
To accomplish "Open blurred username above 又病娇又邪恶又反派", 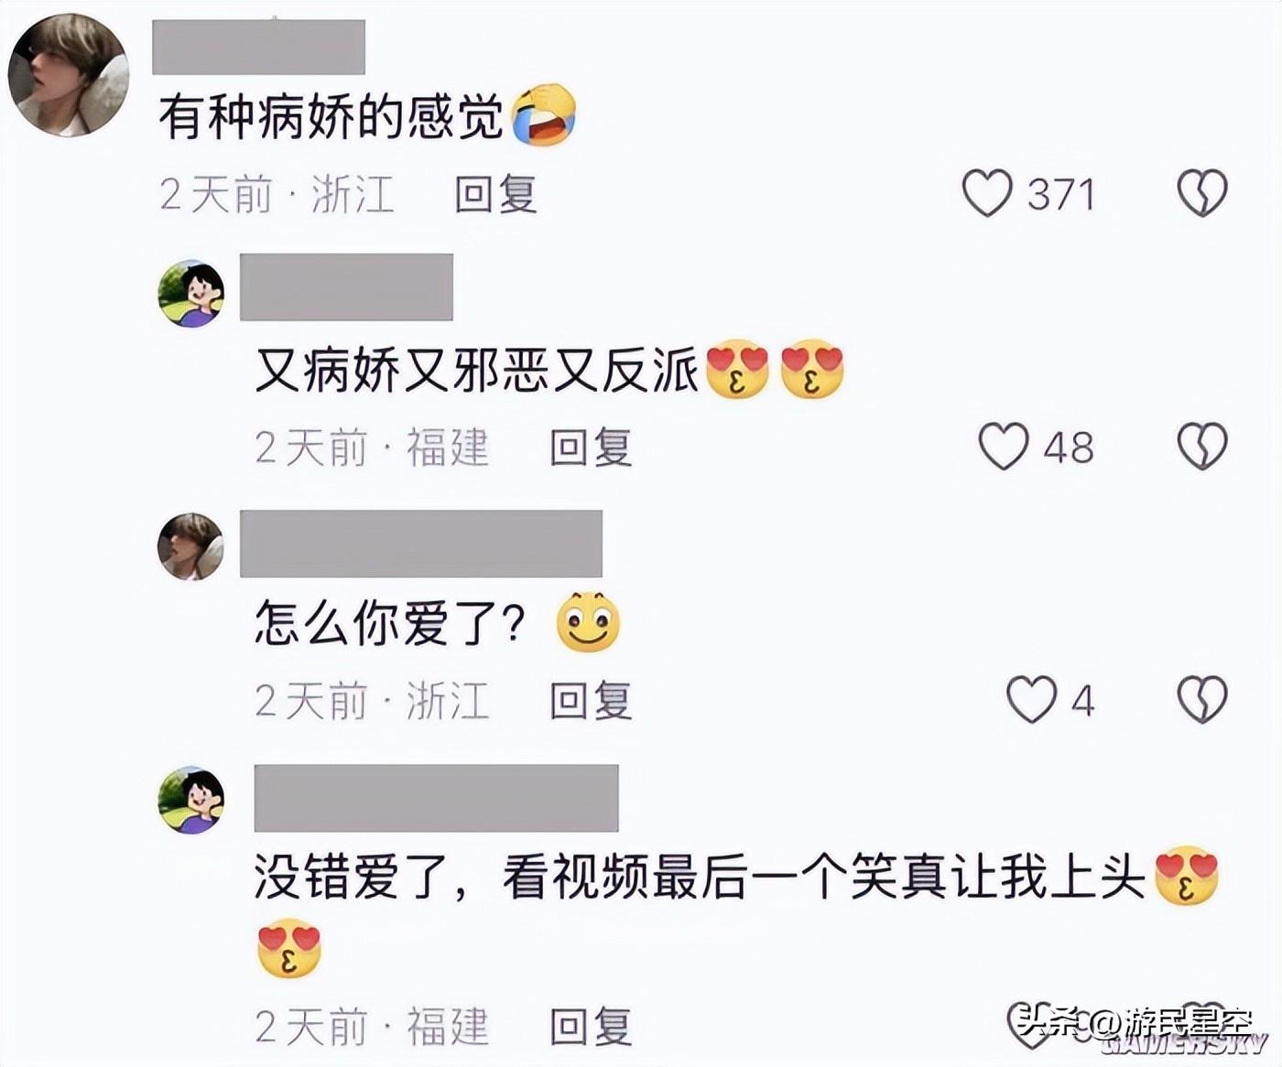I will click(346, 287).
